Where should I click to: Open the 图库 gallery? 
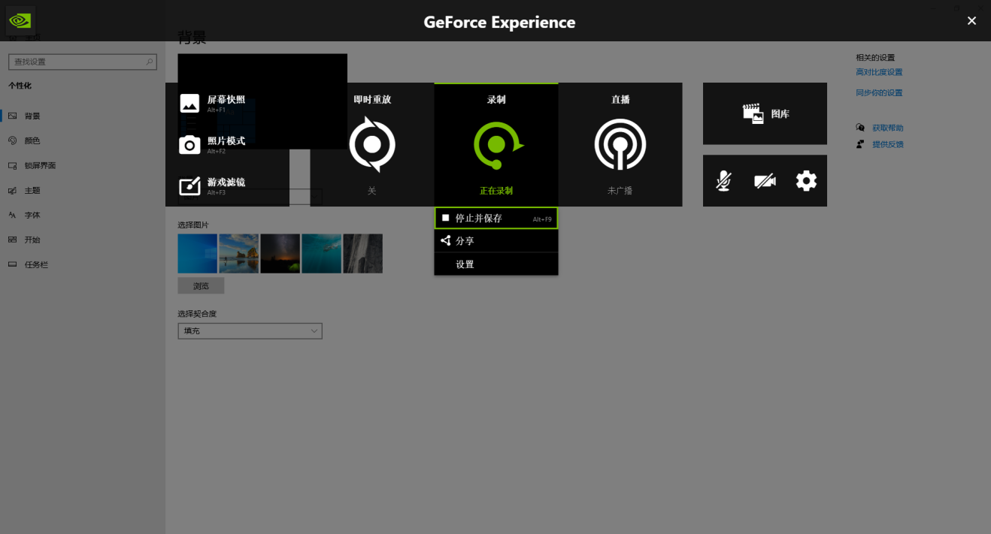(765, 113)
